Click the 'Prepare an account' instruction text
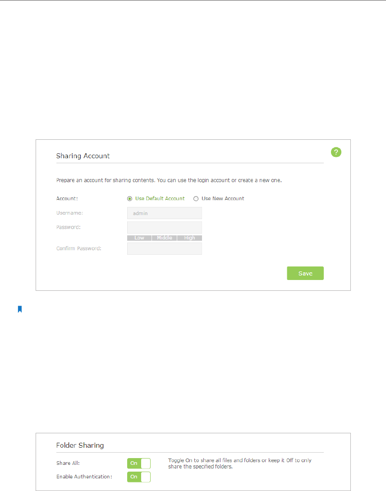 point(169,180)
